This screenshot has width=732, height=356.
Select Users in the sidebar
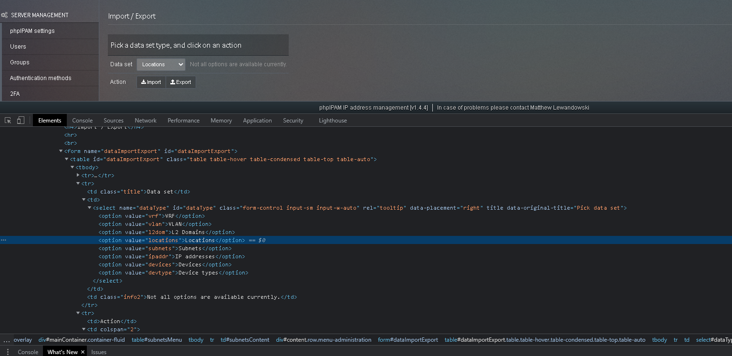click(18, 46)
